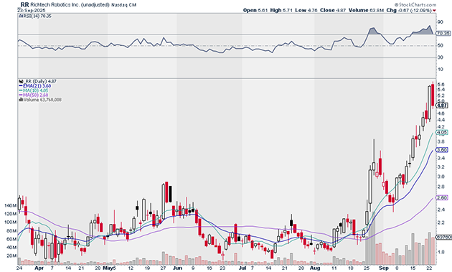The width and height of the screenshot is (452, 272).
Task: Click the 1.8 price axis label
Action: tap(441, 252)
